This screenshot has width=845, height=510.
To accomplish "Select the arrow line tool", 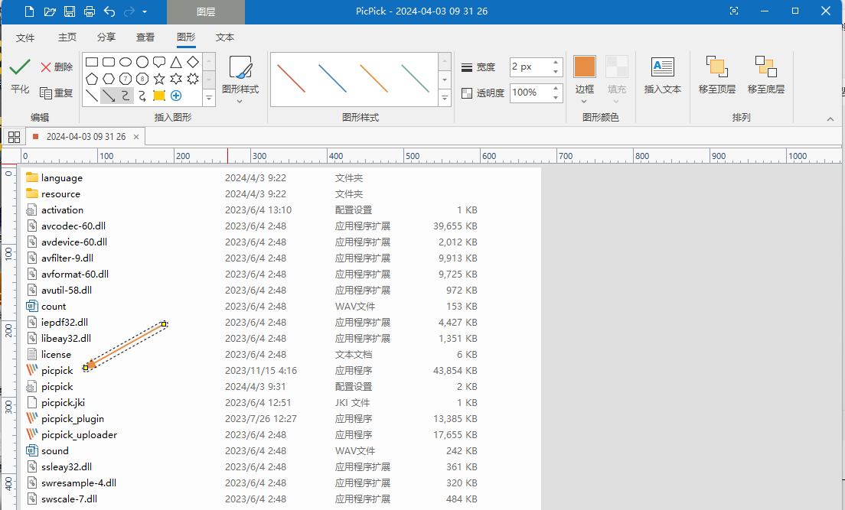I will point(109,96).
